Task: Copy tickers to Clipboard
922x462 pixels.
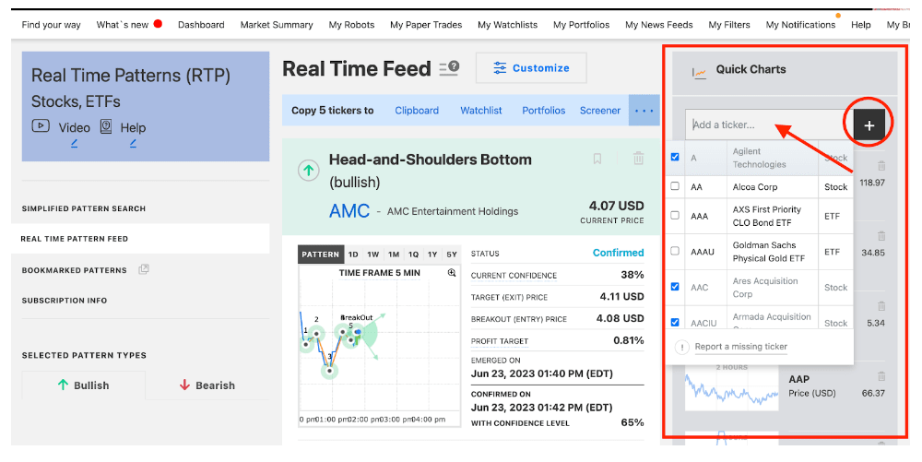Action: (417, 111)
